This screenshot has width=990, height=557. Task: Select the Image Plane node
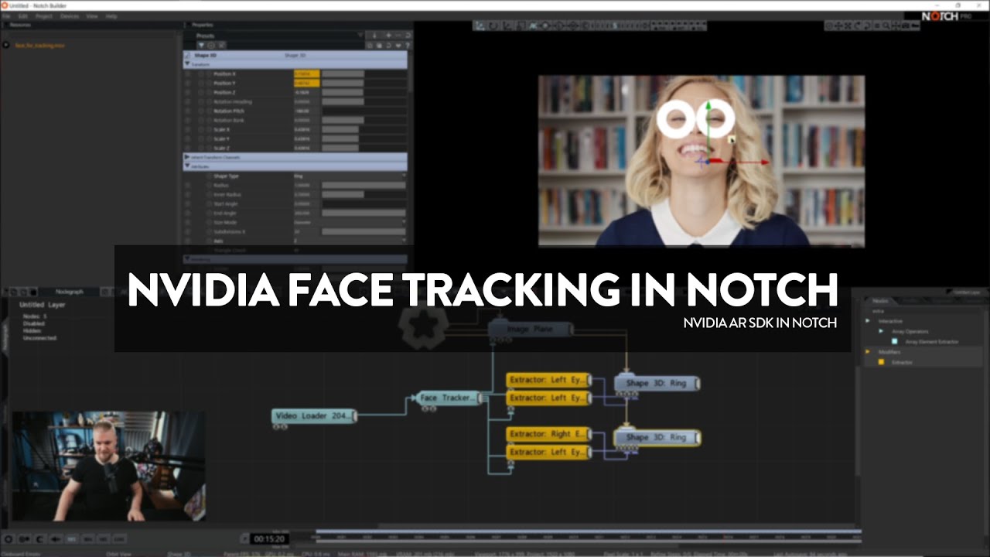(x=531, y=330)
